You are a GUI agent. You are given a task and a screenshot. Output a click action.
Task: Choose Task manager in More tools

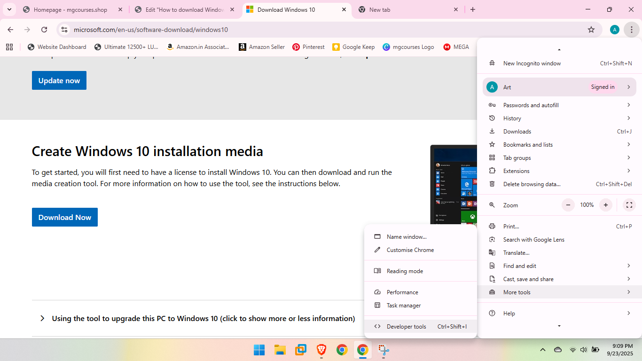pyautogui.click(x=403, y=306)
